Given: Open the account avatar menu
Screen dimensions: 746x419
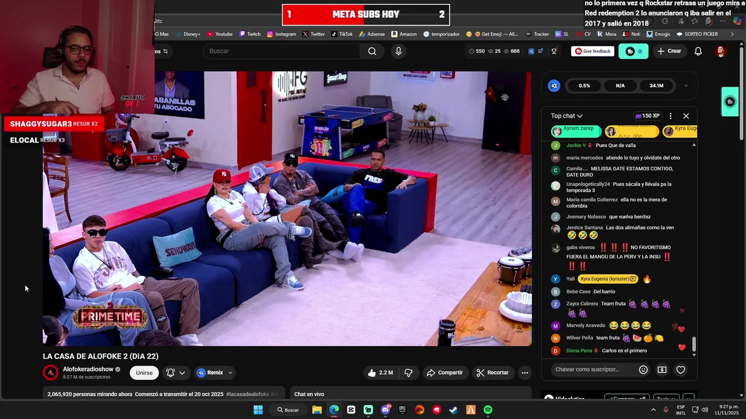Looking at the screenshot, I should [721, 51].
